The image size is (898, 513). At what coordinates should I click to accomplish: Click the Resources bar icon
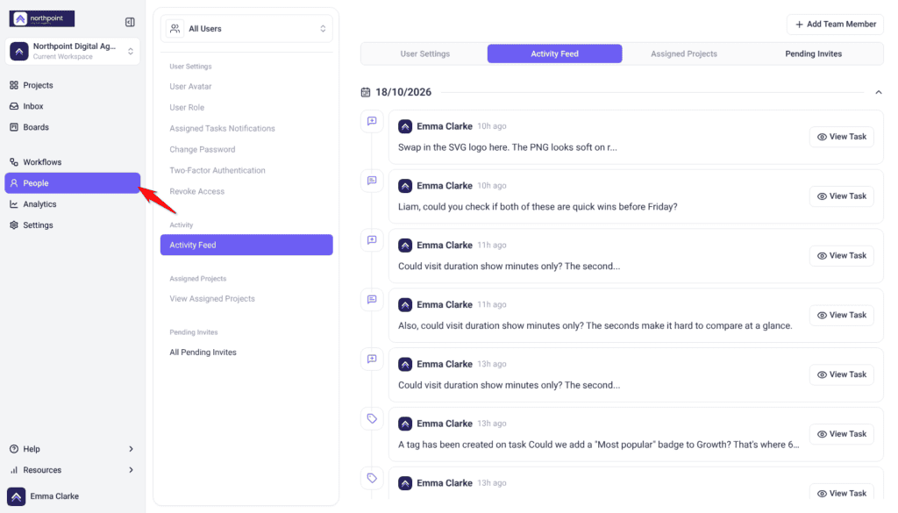pyautogui.click(x=14, y=470)
